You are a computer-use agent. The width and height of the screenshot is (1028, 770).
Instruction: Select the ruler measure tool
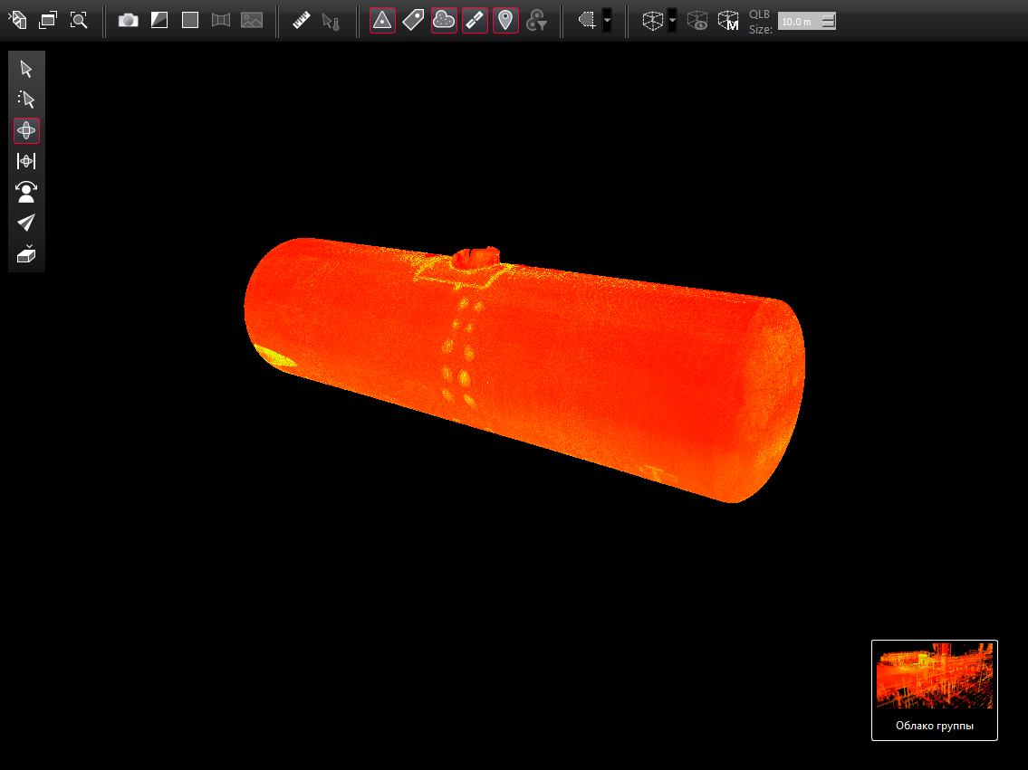[301, 20]
